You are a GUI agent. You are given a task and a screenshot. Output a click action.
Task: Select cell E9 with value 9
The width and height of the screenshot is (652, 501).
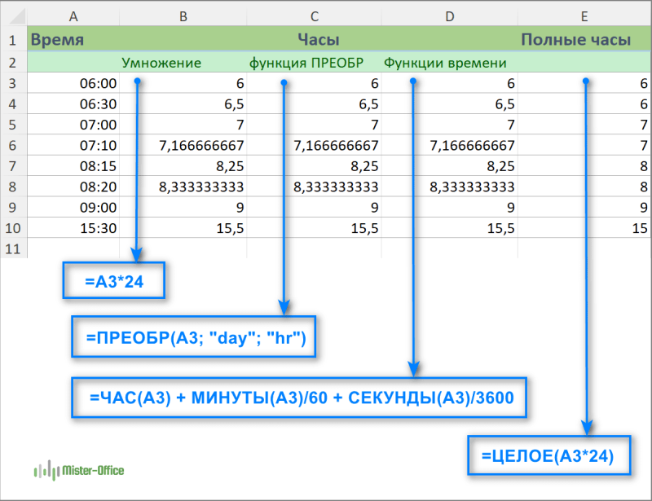tap(584, 207)
